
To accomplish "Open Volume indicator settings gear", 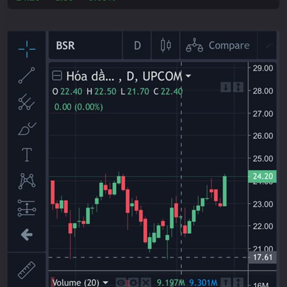I will (133, 282).
